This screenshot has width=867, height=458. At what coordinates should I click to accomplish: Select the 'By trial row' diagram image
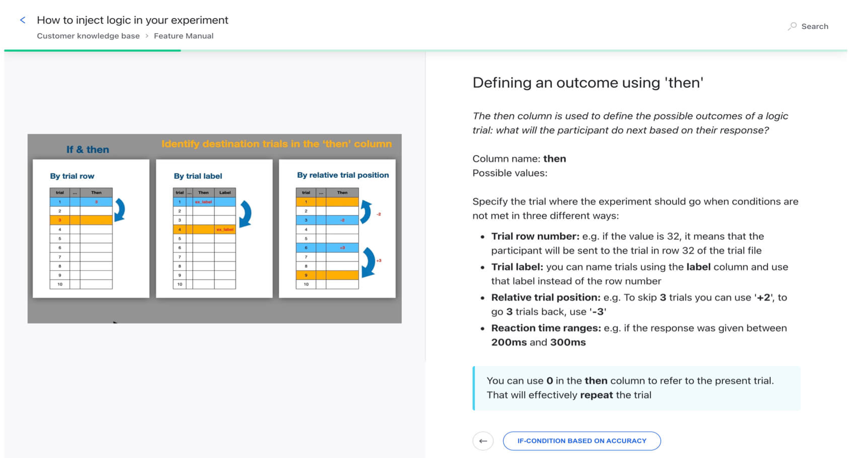click(90, 228)
